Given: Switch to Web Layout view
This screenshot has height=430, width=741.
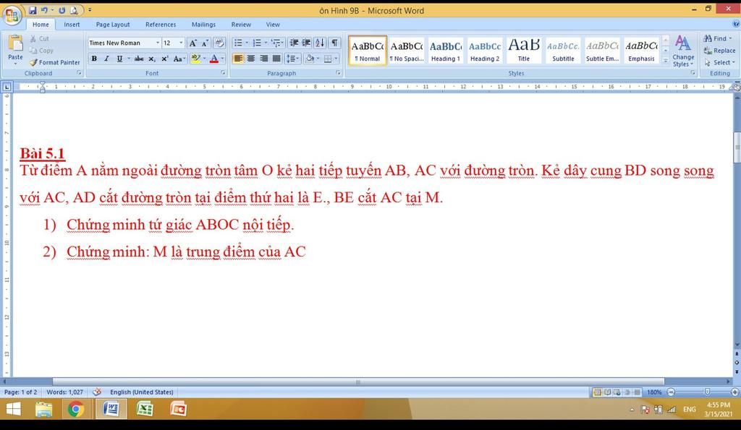Looking at the screenshot, I should pyautogui.click(x=617, y=392).
